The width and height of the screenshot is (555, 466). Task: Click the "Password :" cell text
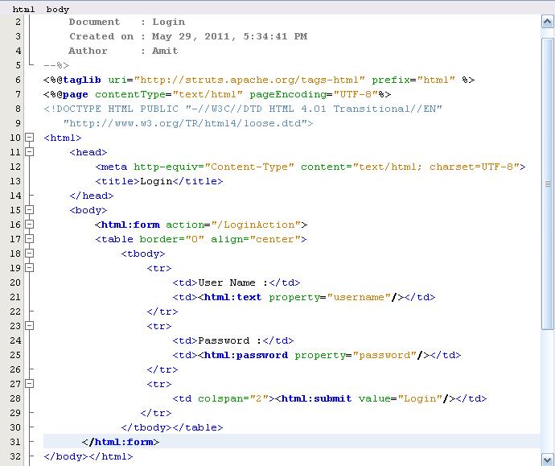point(230,340)
